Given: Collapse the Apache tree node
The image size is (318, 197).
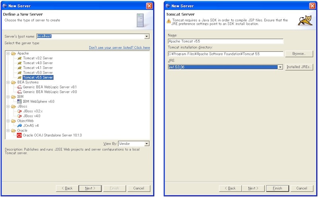Looking at the screenshot, I should [8, 53].
